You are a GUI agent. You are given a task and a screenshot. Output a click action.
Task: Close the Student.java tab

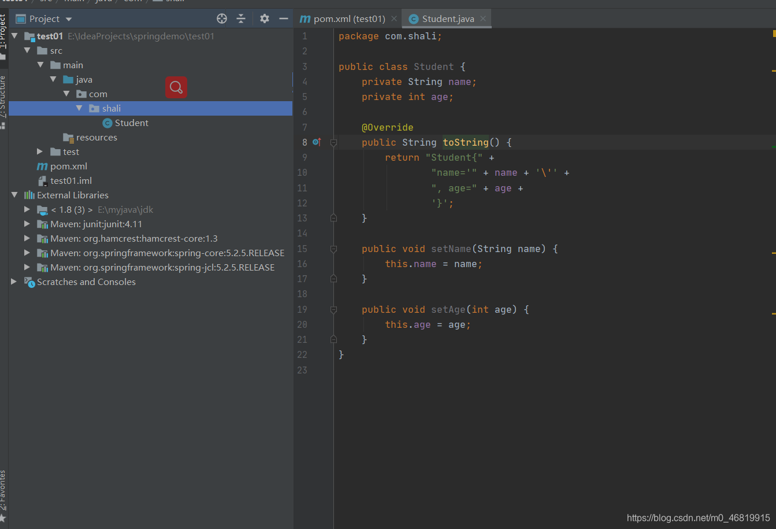coord(483,19)
